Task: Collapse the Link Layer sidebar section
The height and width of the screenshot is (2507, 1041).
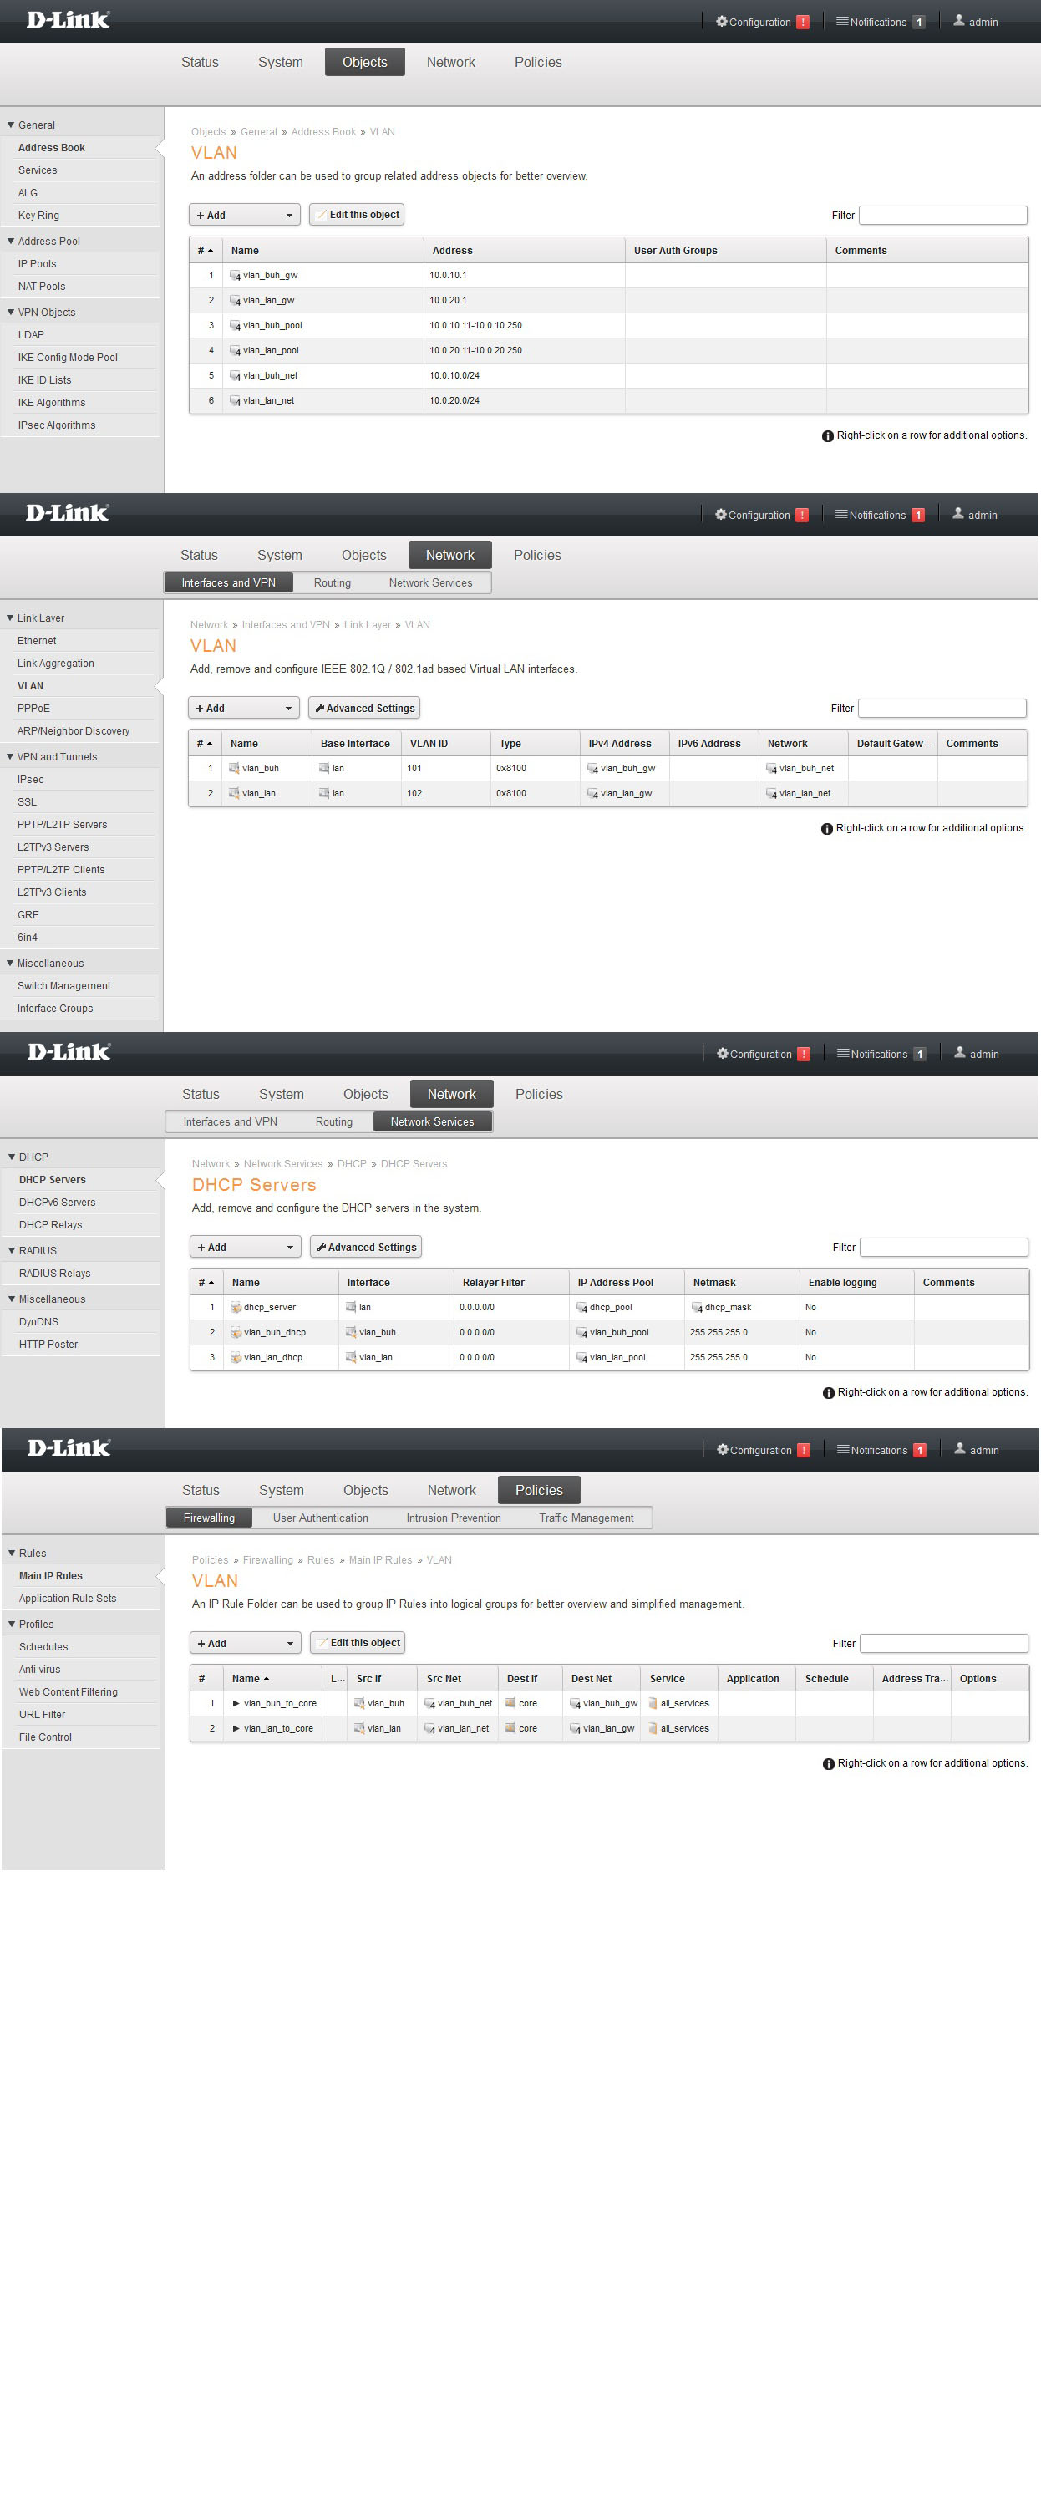Action: click(10, 618)
